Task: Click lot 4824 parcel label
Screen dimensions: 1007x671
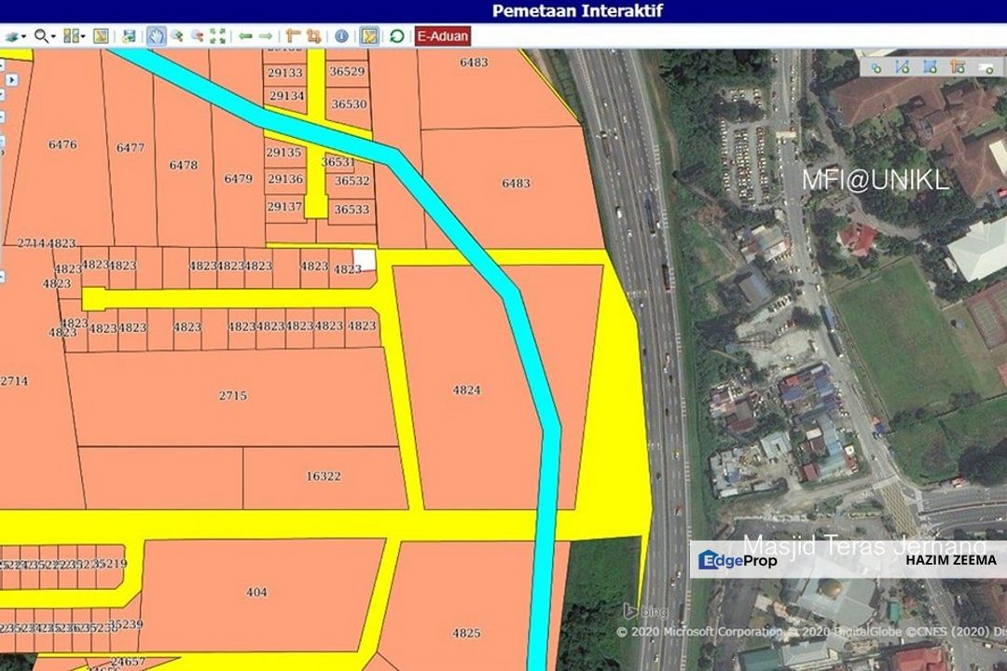Action: pyautogui.click(x=466, y=390)
